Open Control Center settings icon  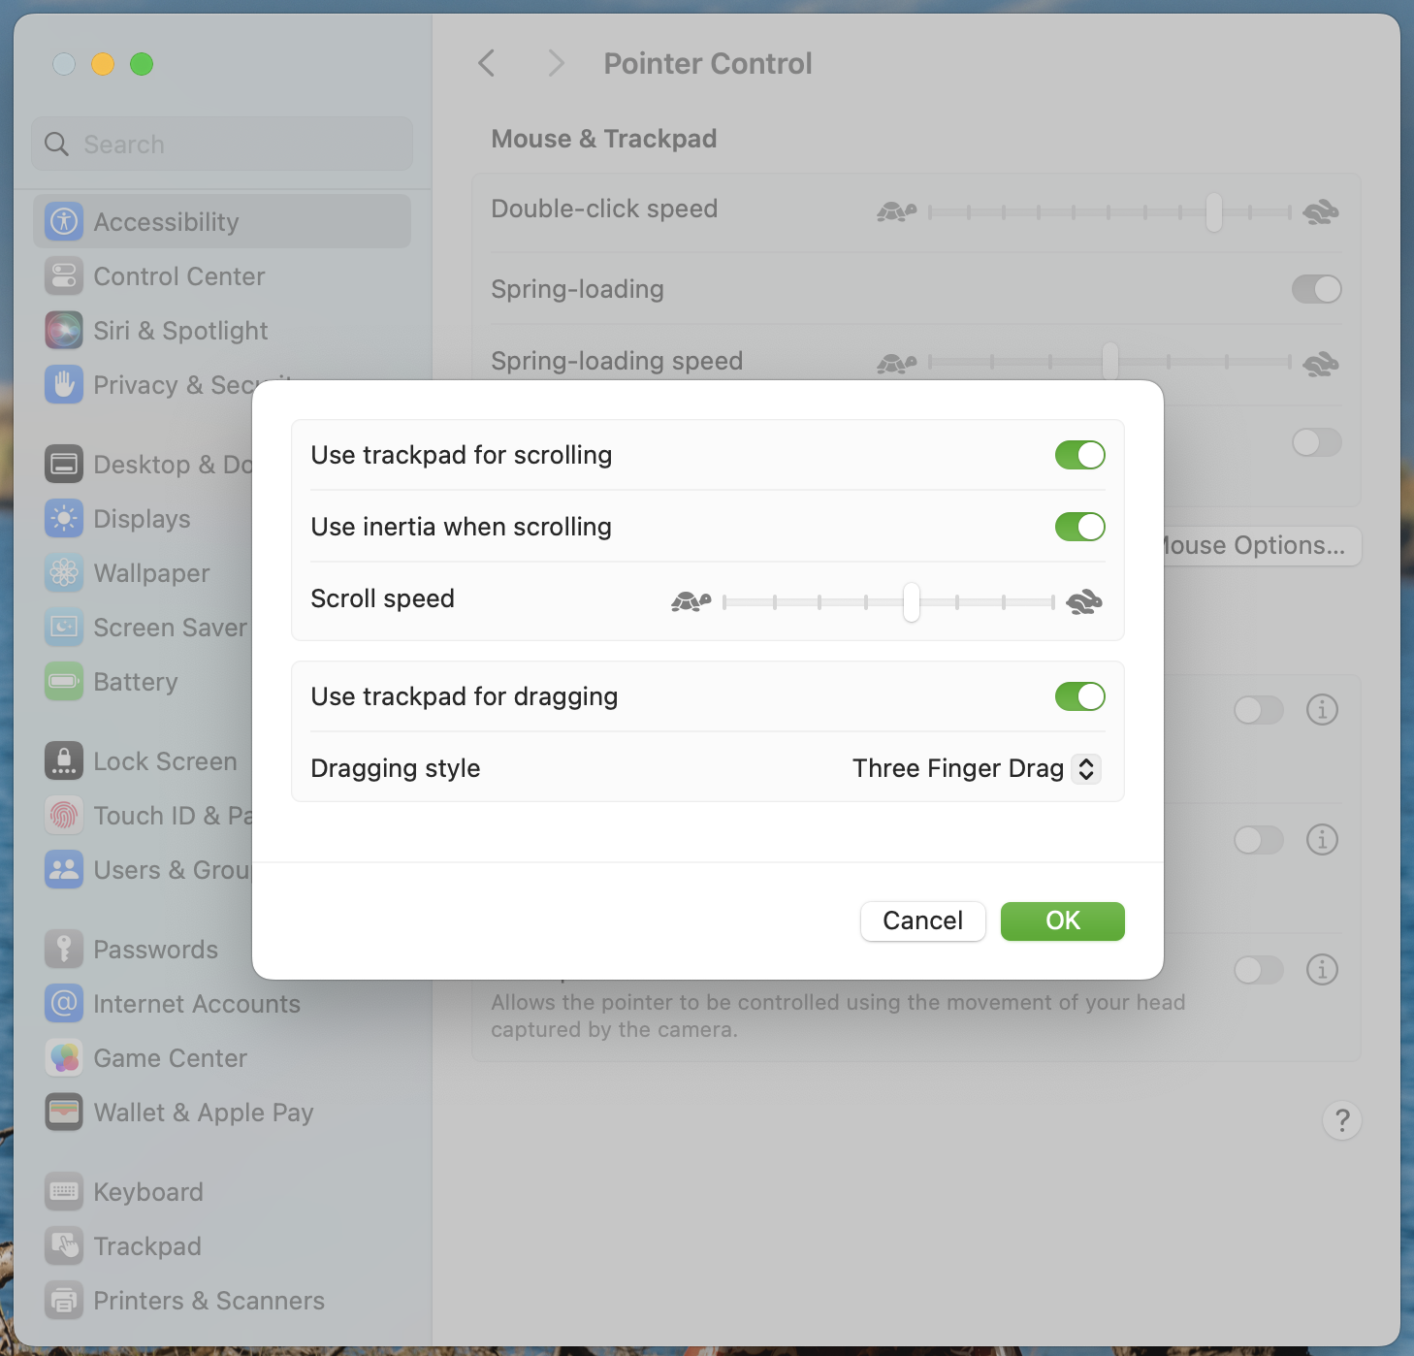click(64, 276)
